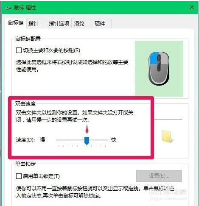Image resolution: width=199 pixels, height=206 pixels.
Task: Click the mouse icon in title bar
Action: point(8,8)
